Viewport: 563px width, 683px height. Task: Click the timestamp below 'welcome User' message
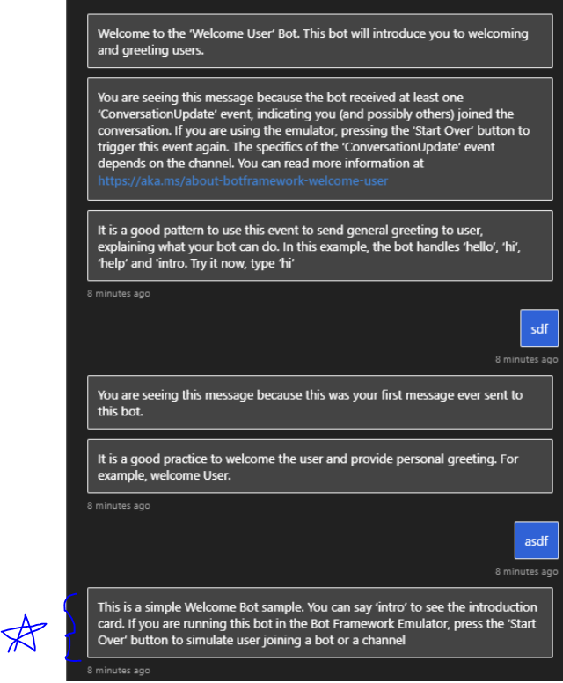(119, 506)
